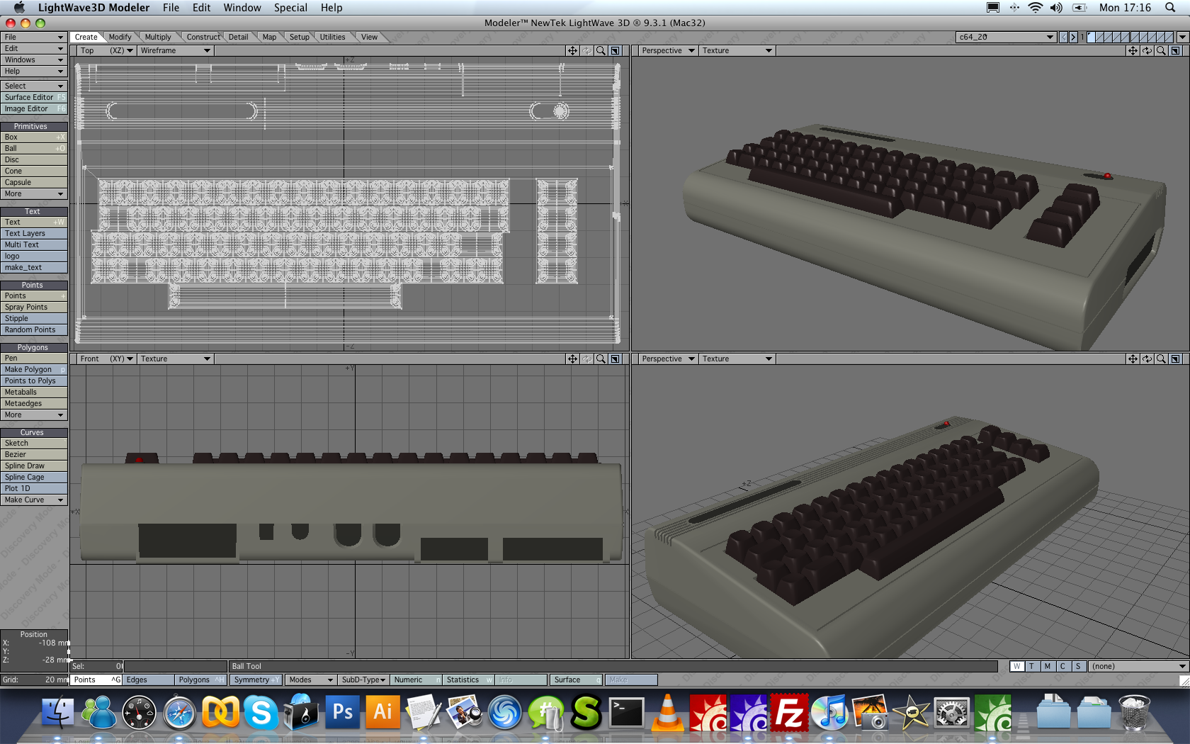Toggle Symmetry mode
This screenshot has height=744, width=1190.
[256, 680]
